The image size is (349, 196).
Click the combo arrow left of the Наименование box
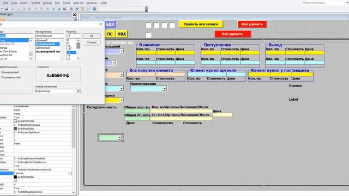[122, 88]
